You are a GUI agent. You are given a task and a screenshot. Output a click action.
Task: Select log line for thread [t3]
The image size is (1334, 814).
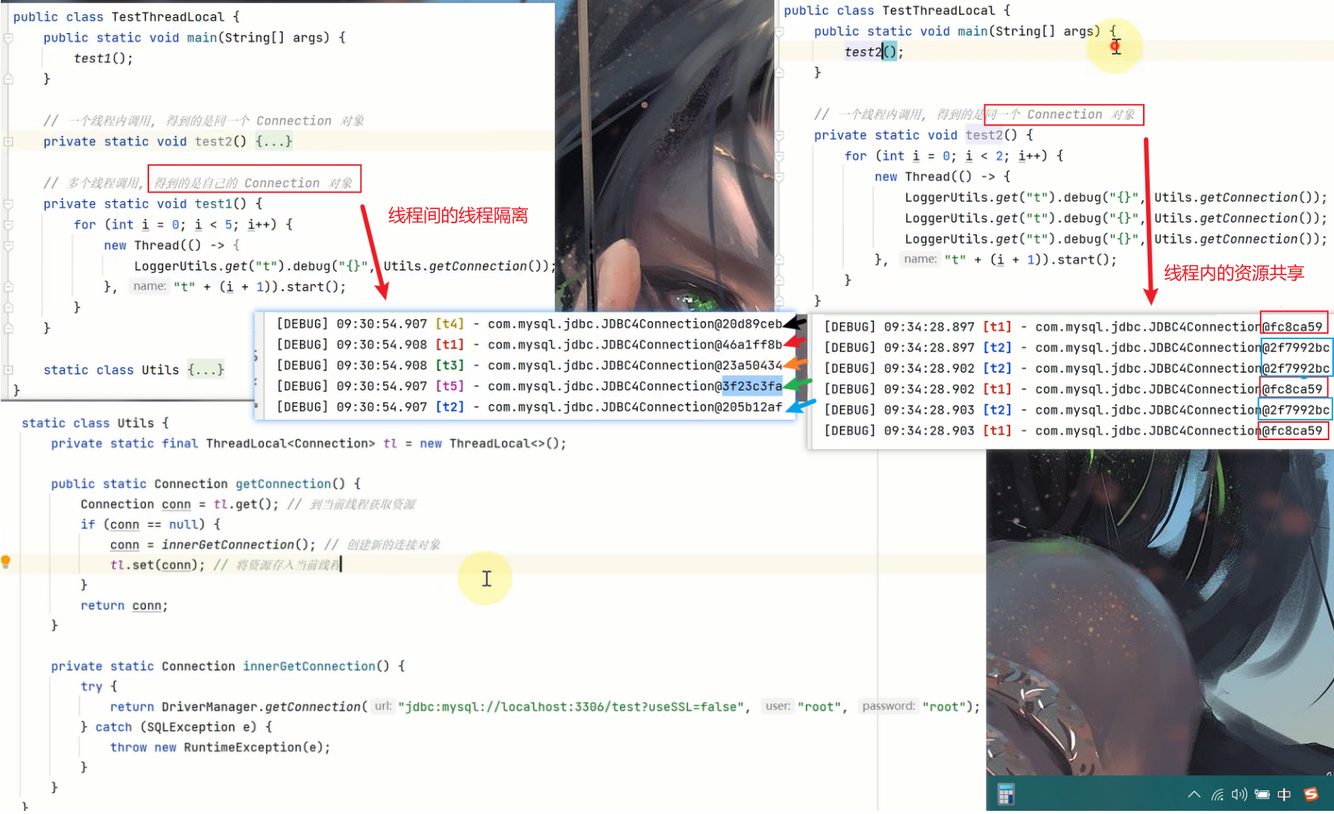[x=529, y=366]
